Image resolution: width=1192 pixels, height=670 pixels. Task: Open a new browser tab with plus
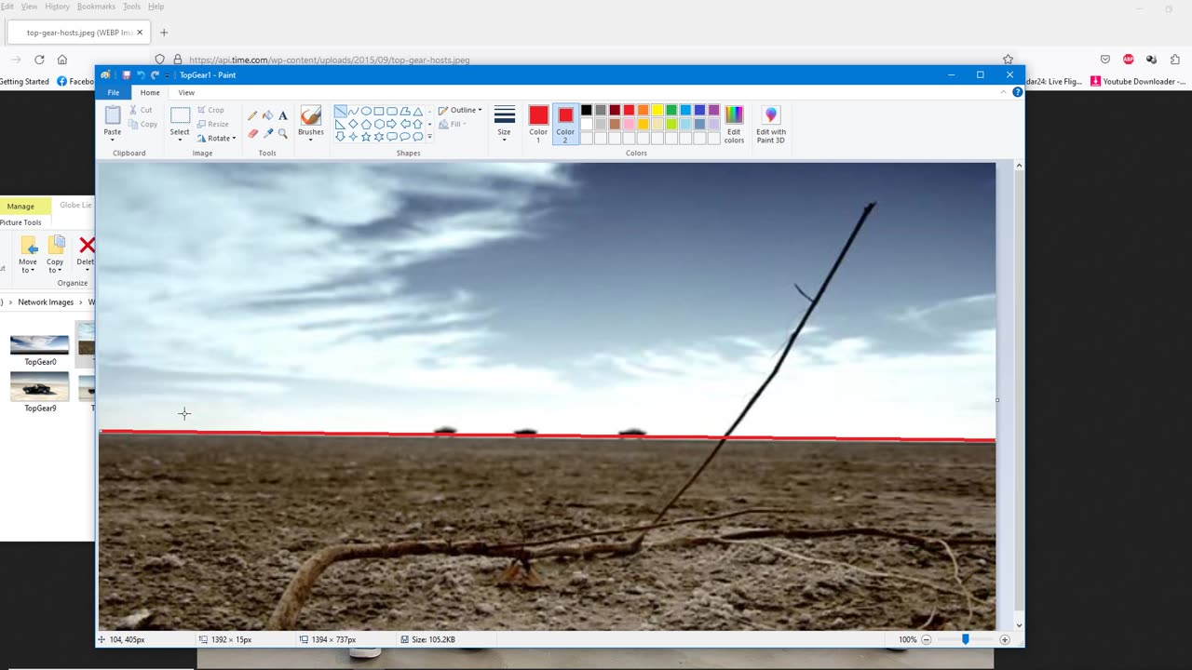(x=164, y=33)
